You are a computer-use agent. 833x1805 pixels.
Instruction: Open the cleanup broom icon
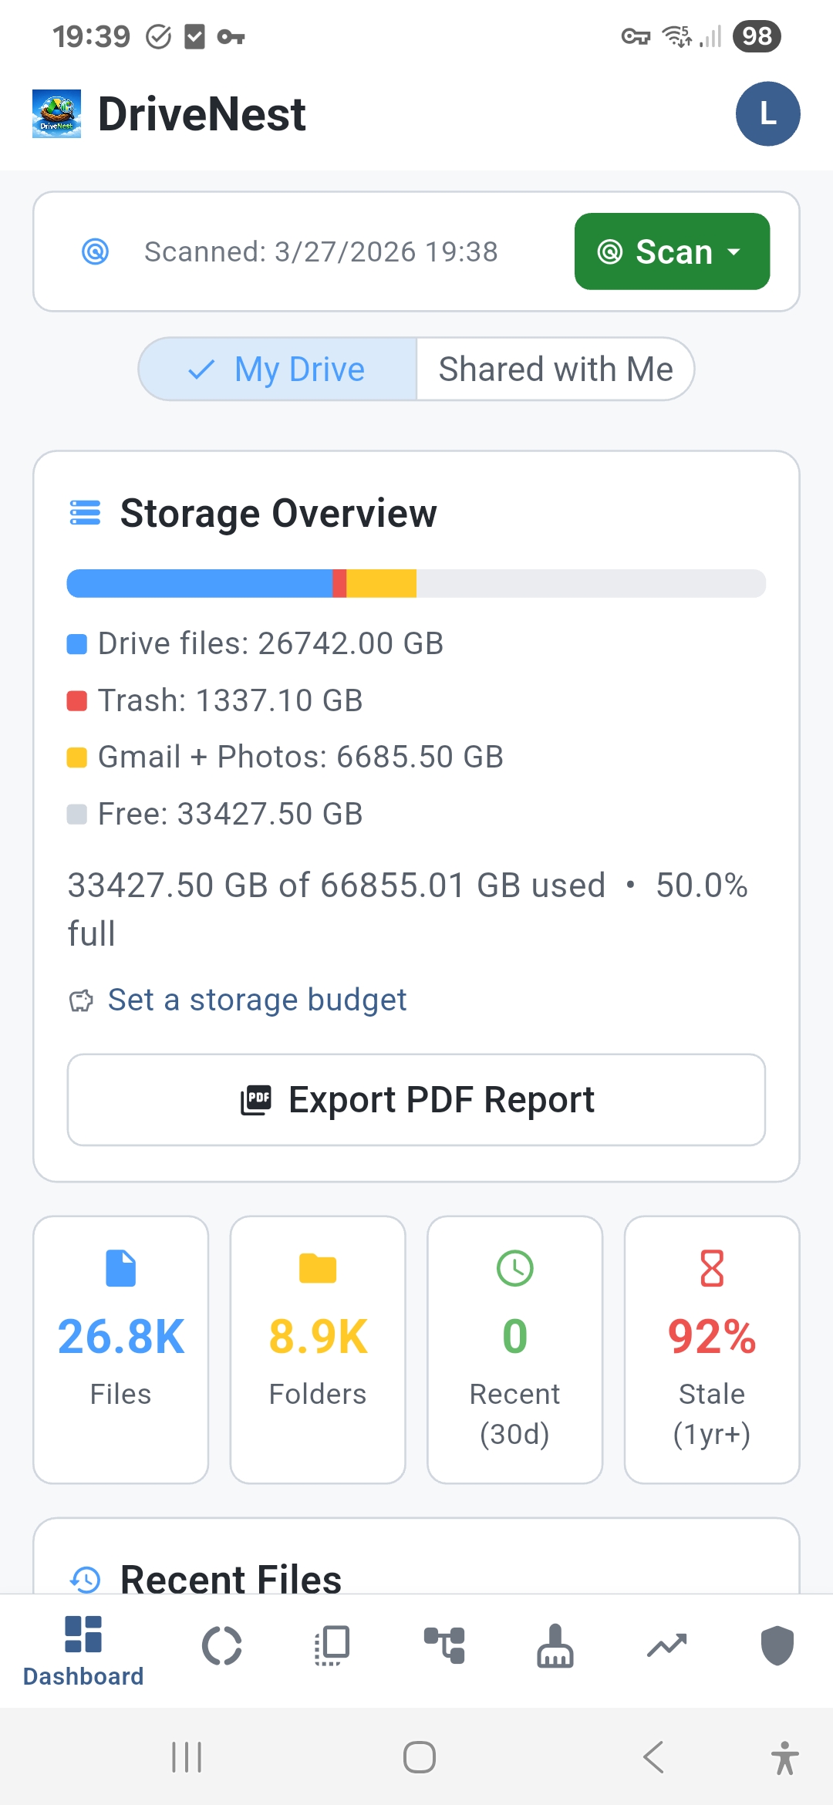[x=555, y=1646]
